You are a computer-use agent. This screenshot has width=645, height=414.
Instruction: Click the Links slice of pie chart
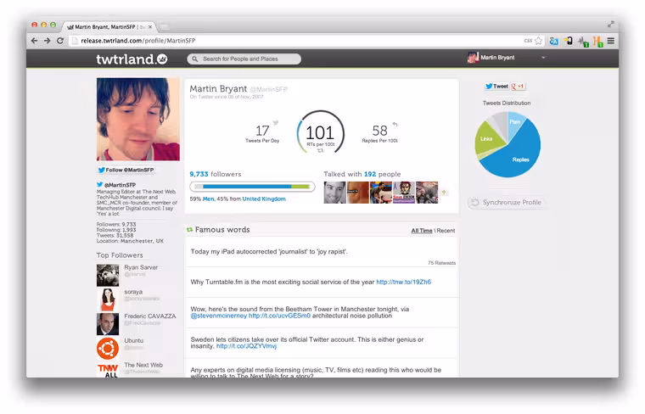[x=486, y=139]
